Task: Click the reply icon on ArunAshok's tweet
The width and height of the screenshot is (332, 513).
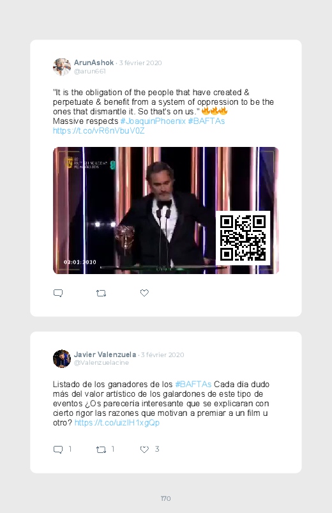Action: click(x=58, y=293)
